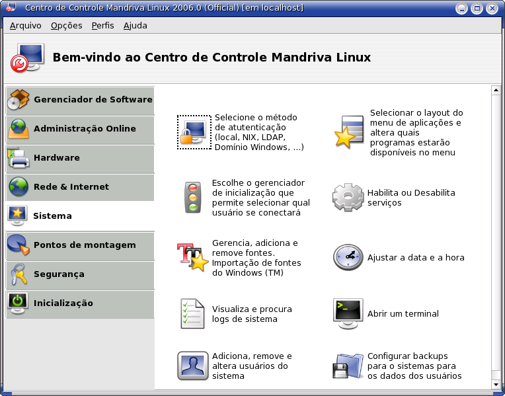The height and width of the screenshot is (396, 505).
Task: Click 'Visualiza e procura logs de sistema'
Action: [x=252, y=314]
